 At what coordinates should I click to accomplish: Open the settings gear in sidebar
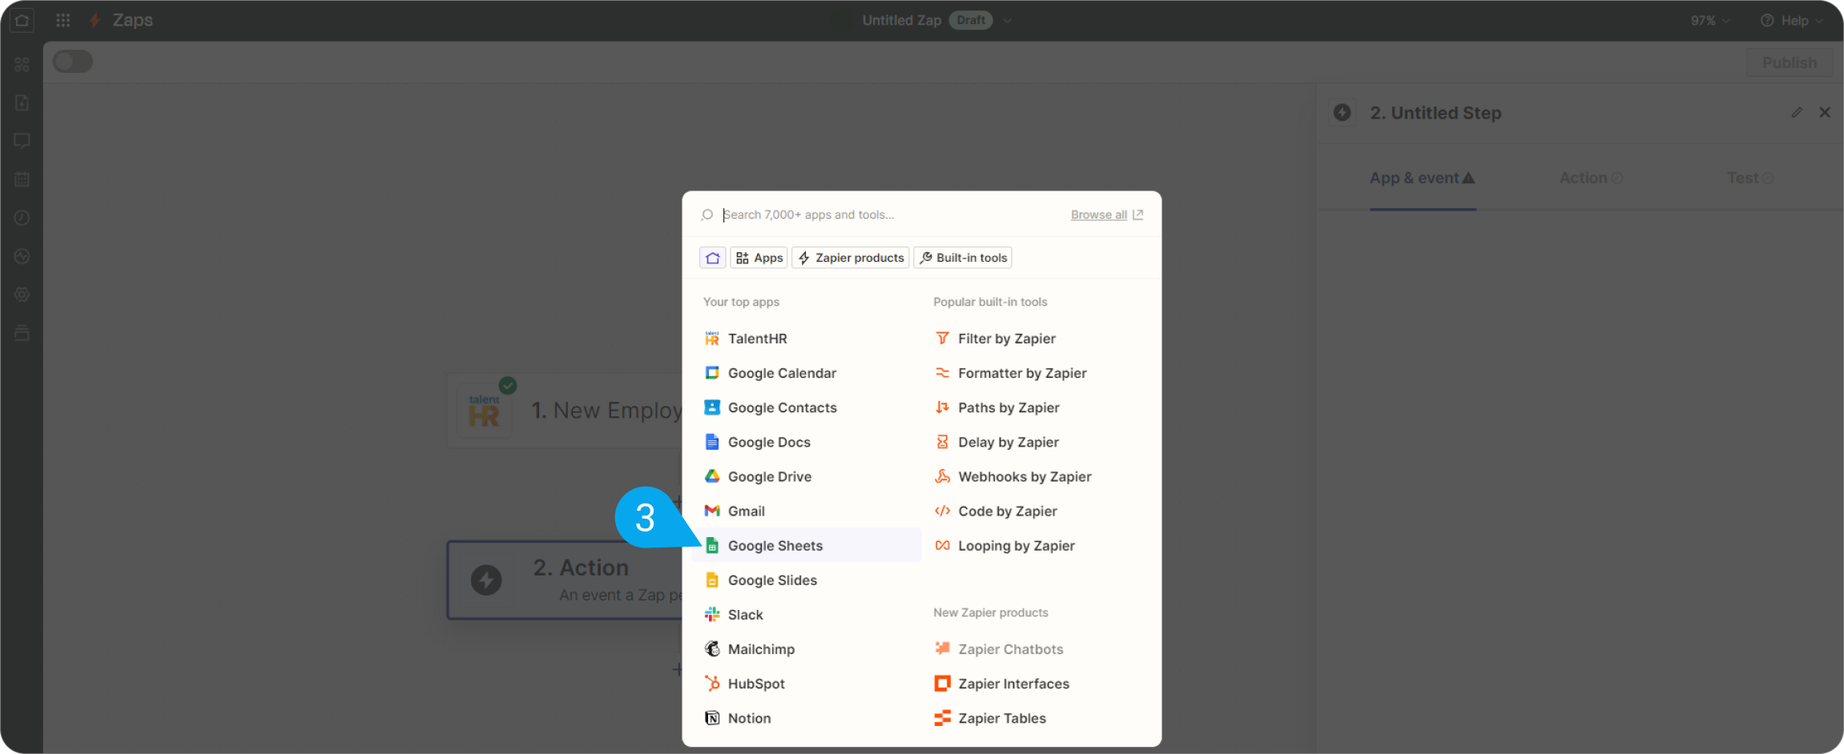[x=22, y=295]
